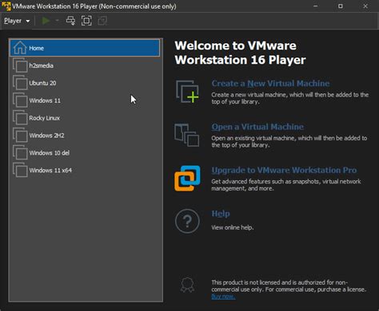Close the VMware Player window

(x=365, y=6)
